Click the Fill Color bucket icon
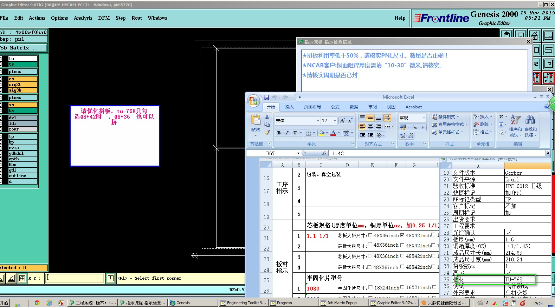This screenshot has width=555, height=307. (322, 133)
